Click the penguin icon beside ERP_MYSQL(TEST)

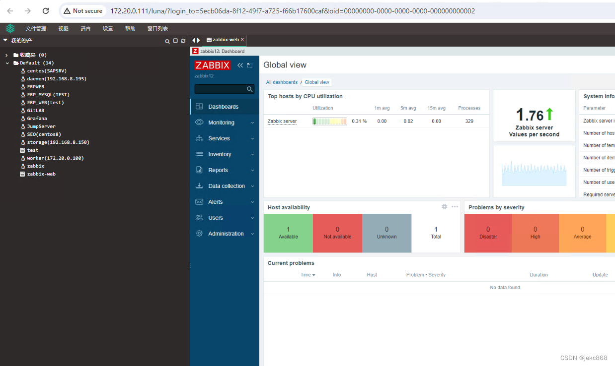[x=22, y=95]
